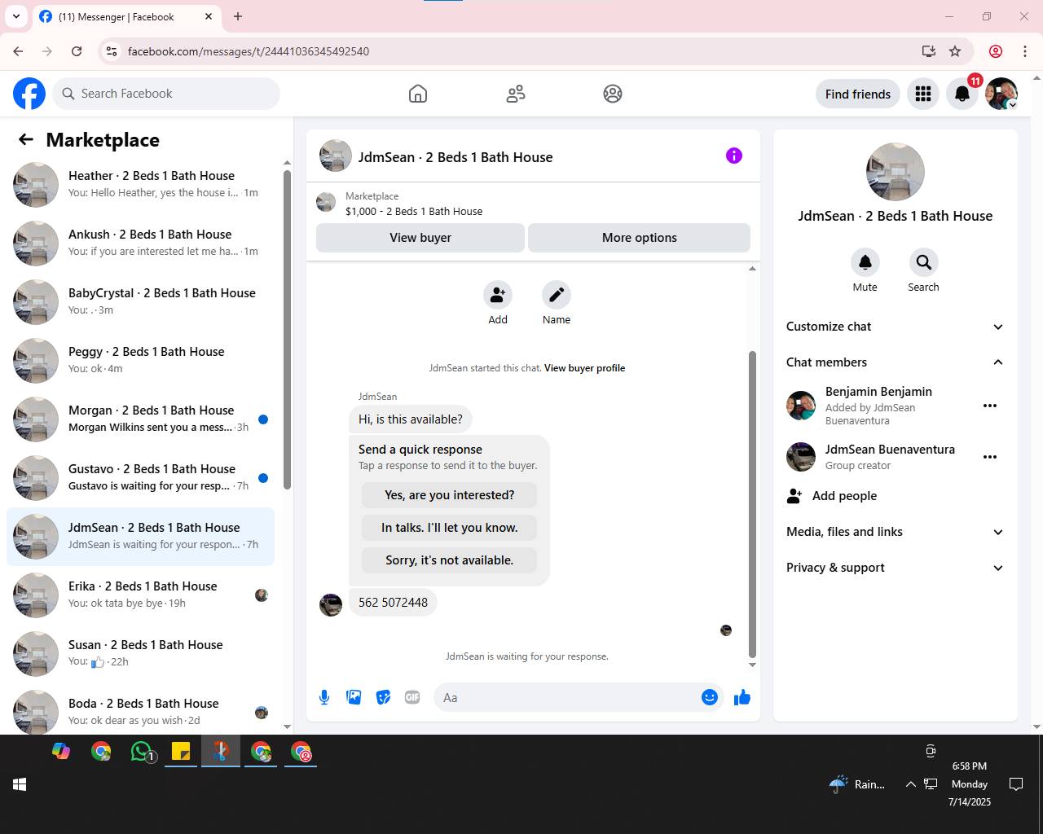Open options for Benjamin Benjamin member

(990, 406)
